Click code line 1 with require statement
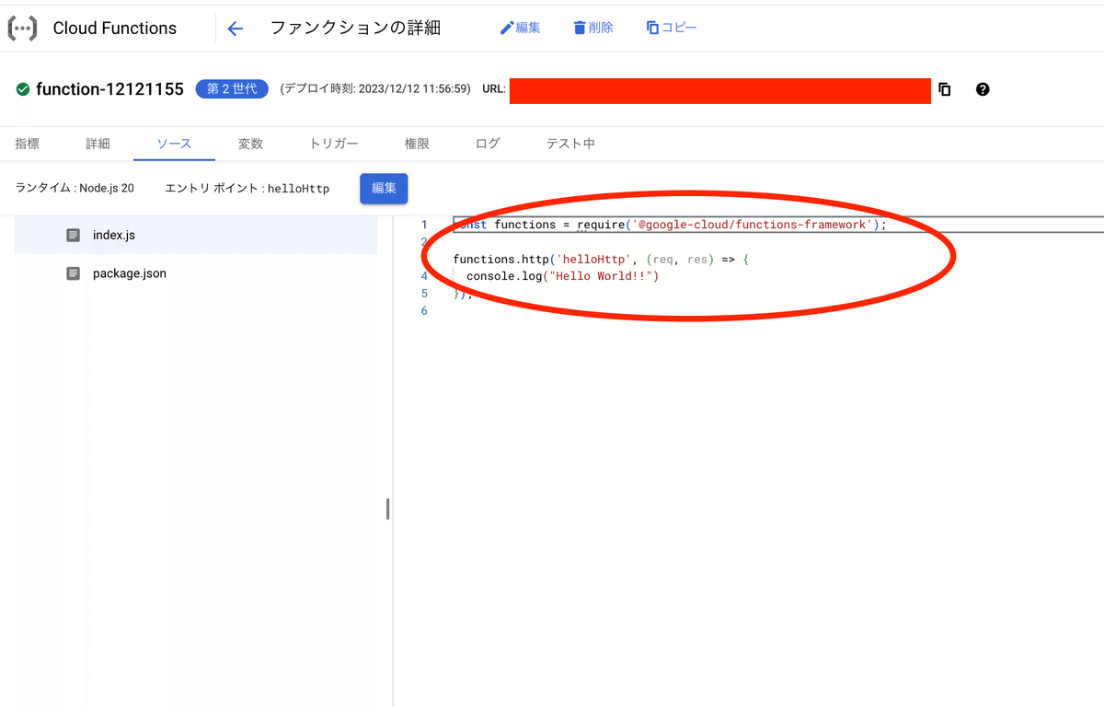Image resolution: width=1104 pixels, height=707 pixels. pos(670,225)
